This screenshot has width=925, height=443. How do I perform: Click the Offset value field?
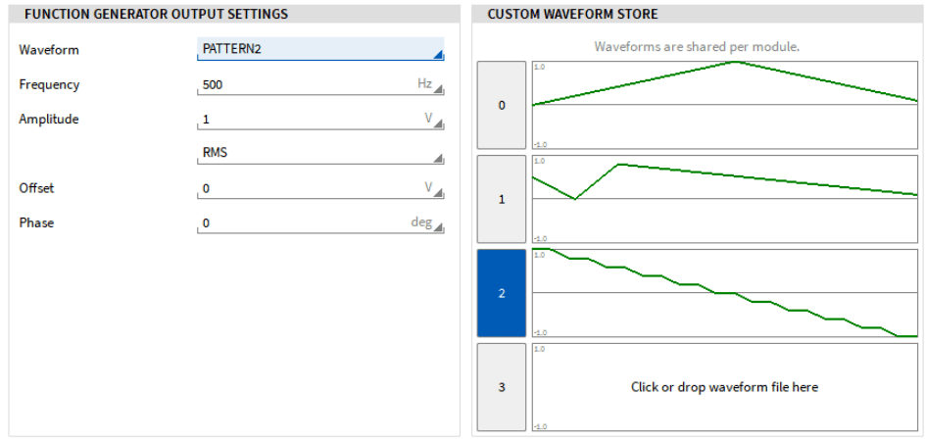click(304, 188)
